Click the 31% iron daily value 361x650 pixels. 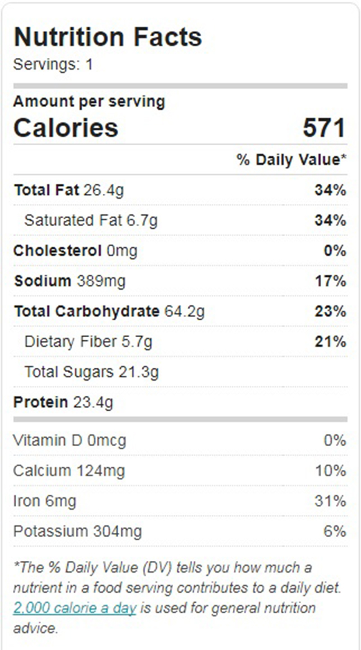coord(330,501)
